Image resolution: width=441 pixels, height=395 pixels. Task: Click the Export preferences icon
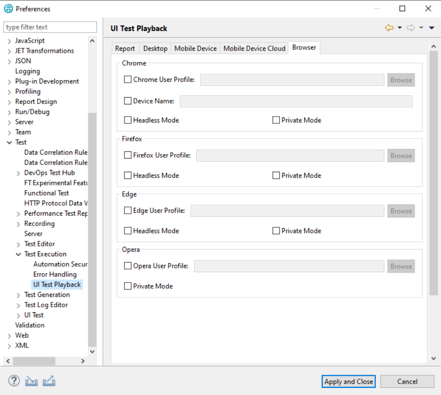point(49,381)
